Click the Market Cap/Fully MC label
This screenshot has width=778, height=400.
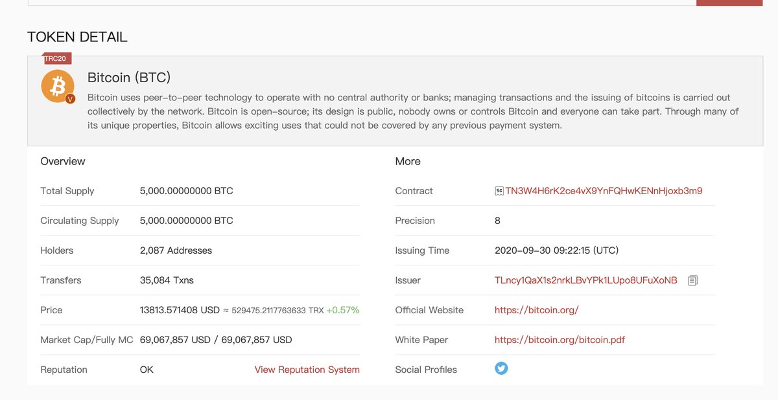tap(87, 340)
